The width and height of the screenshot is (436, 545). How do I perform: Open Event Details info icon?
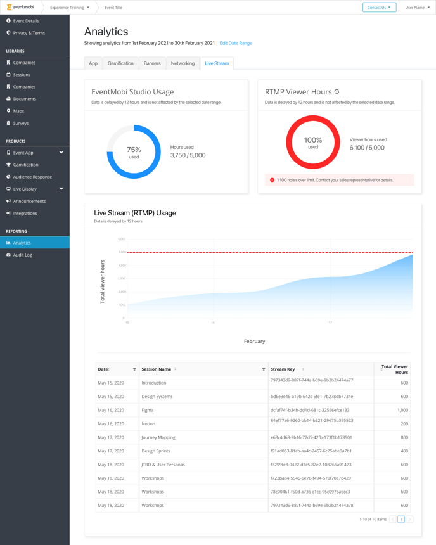tap(8, 21)
